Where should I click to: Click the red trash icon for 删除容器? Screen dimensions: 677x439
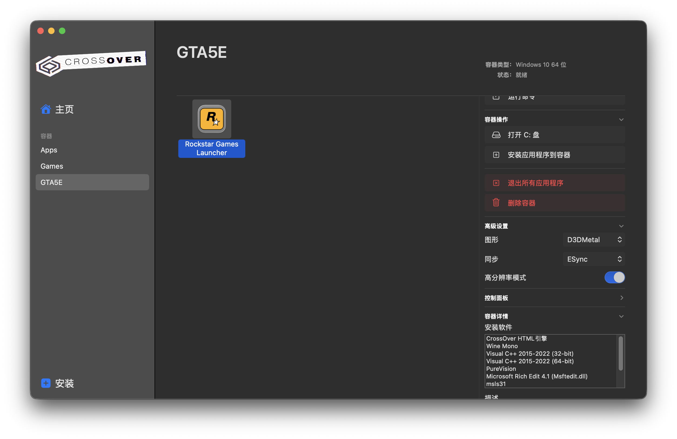point(496,202)
